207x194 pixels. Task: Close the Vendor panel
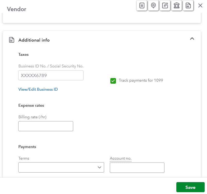pos(200,6)
